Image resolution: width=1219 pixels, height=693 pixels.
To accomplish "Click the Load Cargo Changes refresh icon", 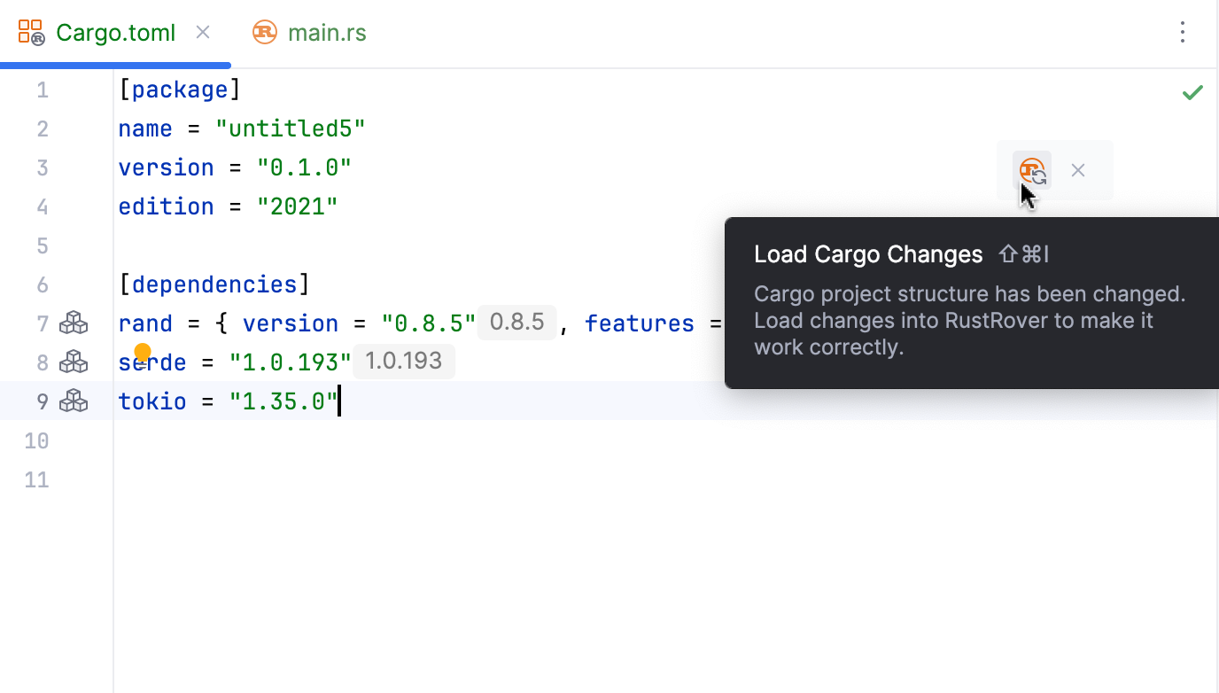I will click(1032, 170).
